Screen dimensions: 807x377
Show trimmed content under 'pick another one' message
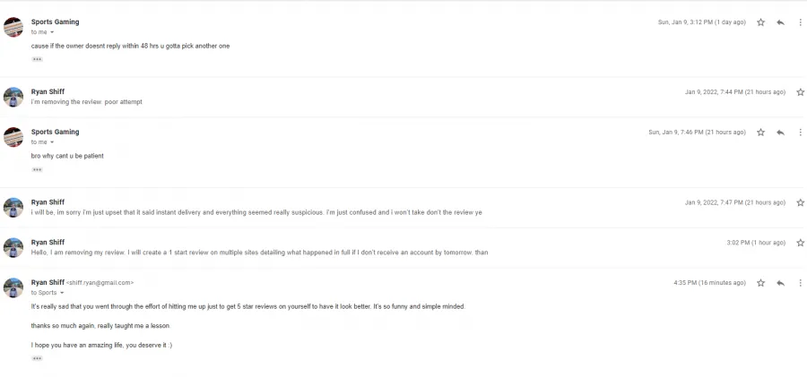(x=37, y=60)
